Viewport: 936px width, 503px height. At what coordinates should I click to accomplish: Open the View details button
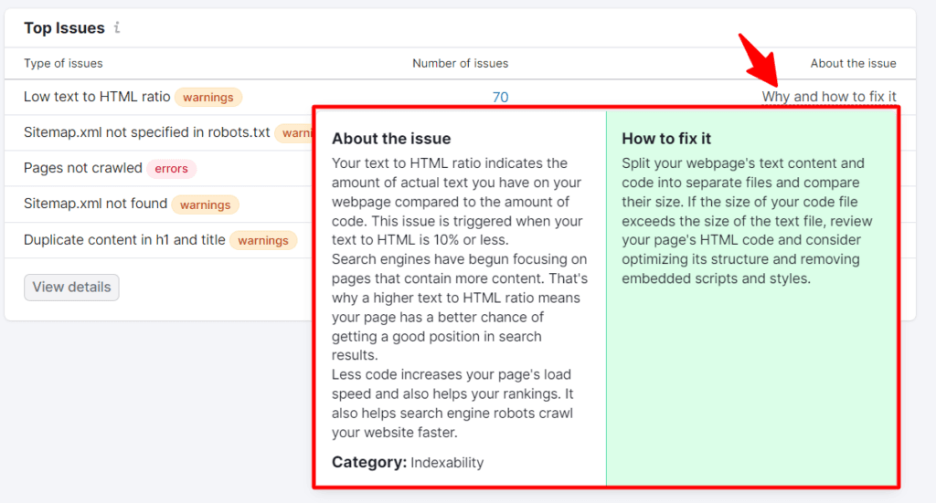(x=71, y=288)
